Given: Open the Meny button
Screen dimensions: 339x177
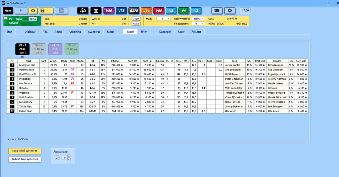Looking at the screenshot, I should tap(8, 11).
